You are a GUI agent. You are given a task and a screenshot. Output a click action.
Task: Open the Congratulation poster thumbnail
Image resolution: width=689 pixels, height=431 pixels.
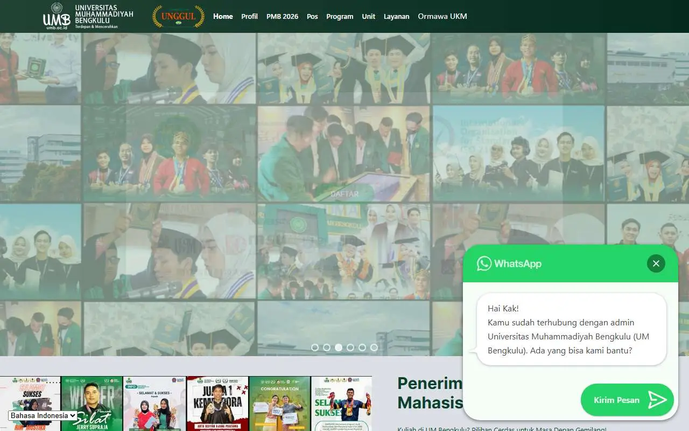279,404
